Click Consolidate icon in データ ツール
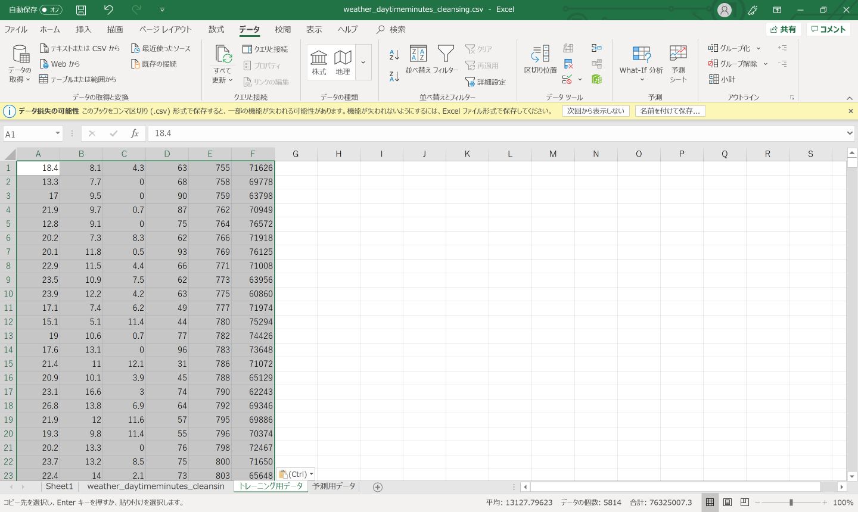 point(596,48)
